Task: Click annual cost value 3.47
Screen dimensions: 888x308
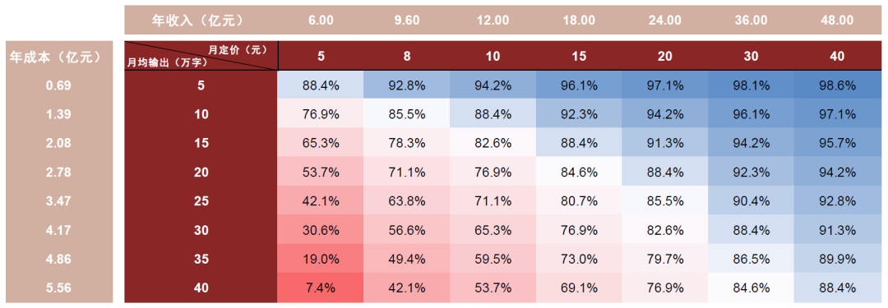Action: pos(59,201)
